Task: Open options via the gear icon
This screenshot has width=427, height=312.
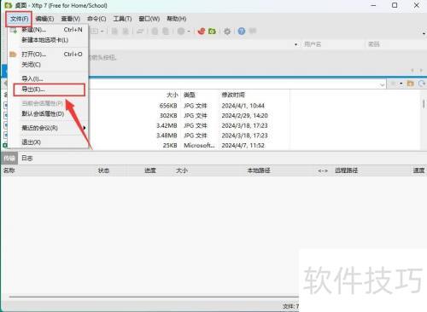Action: point(227,31)
